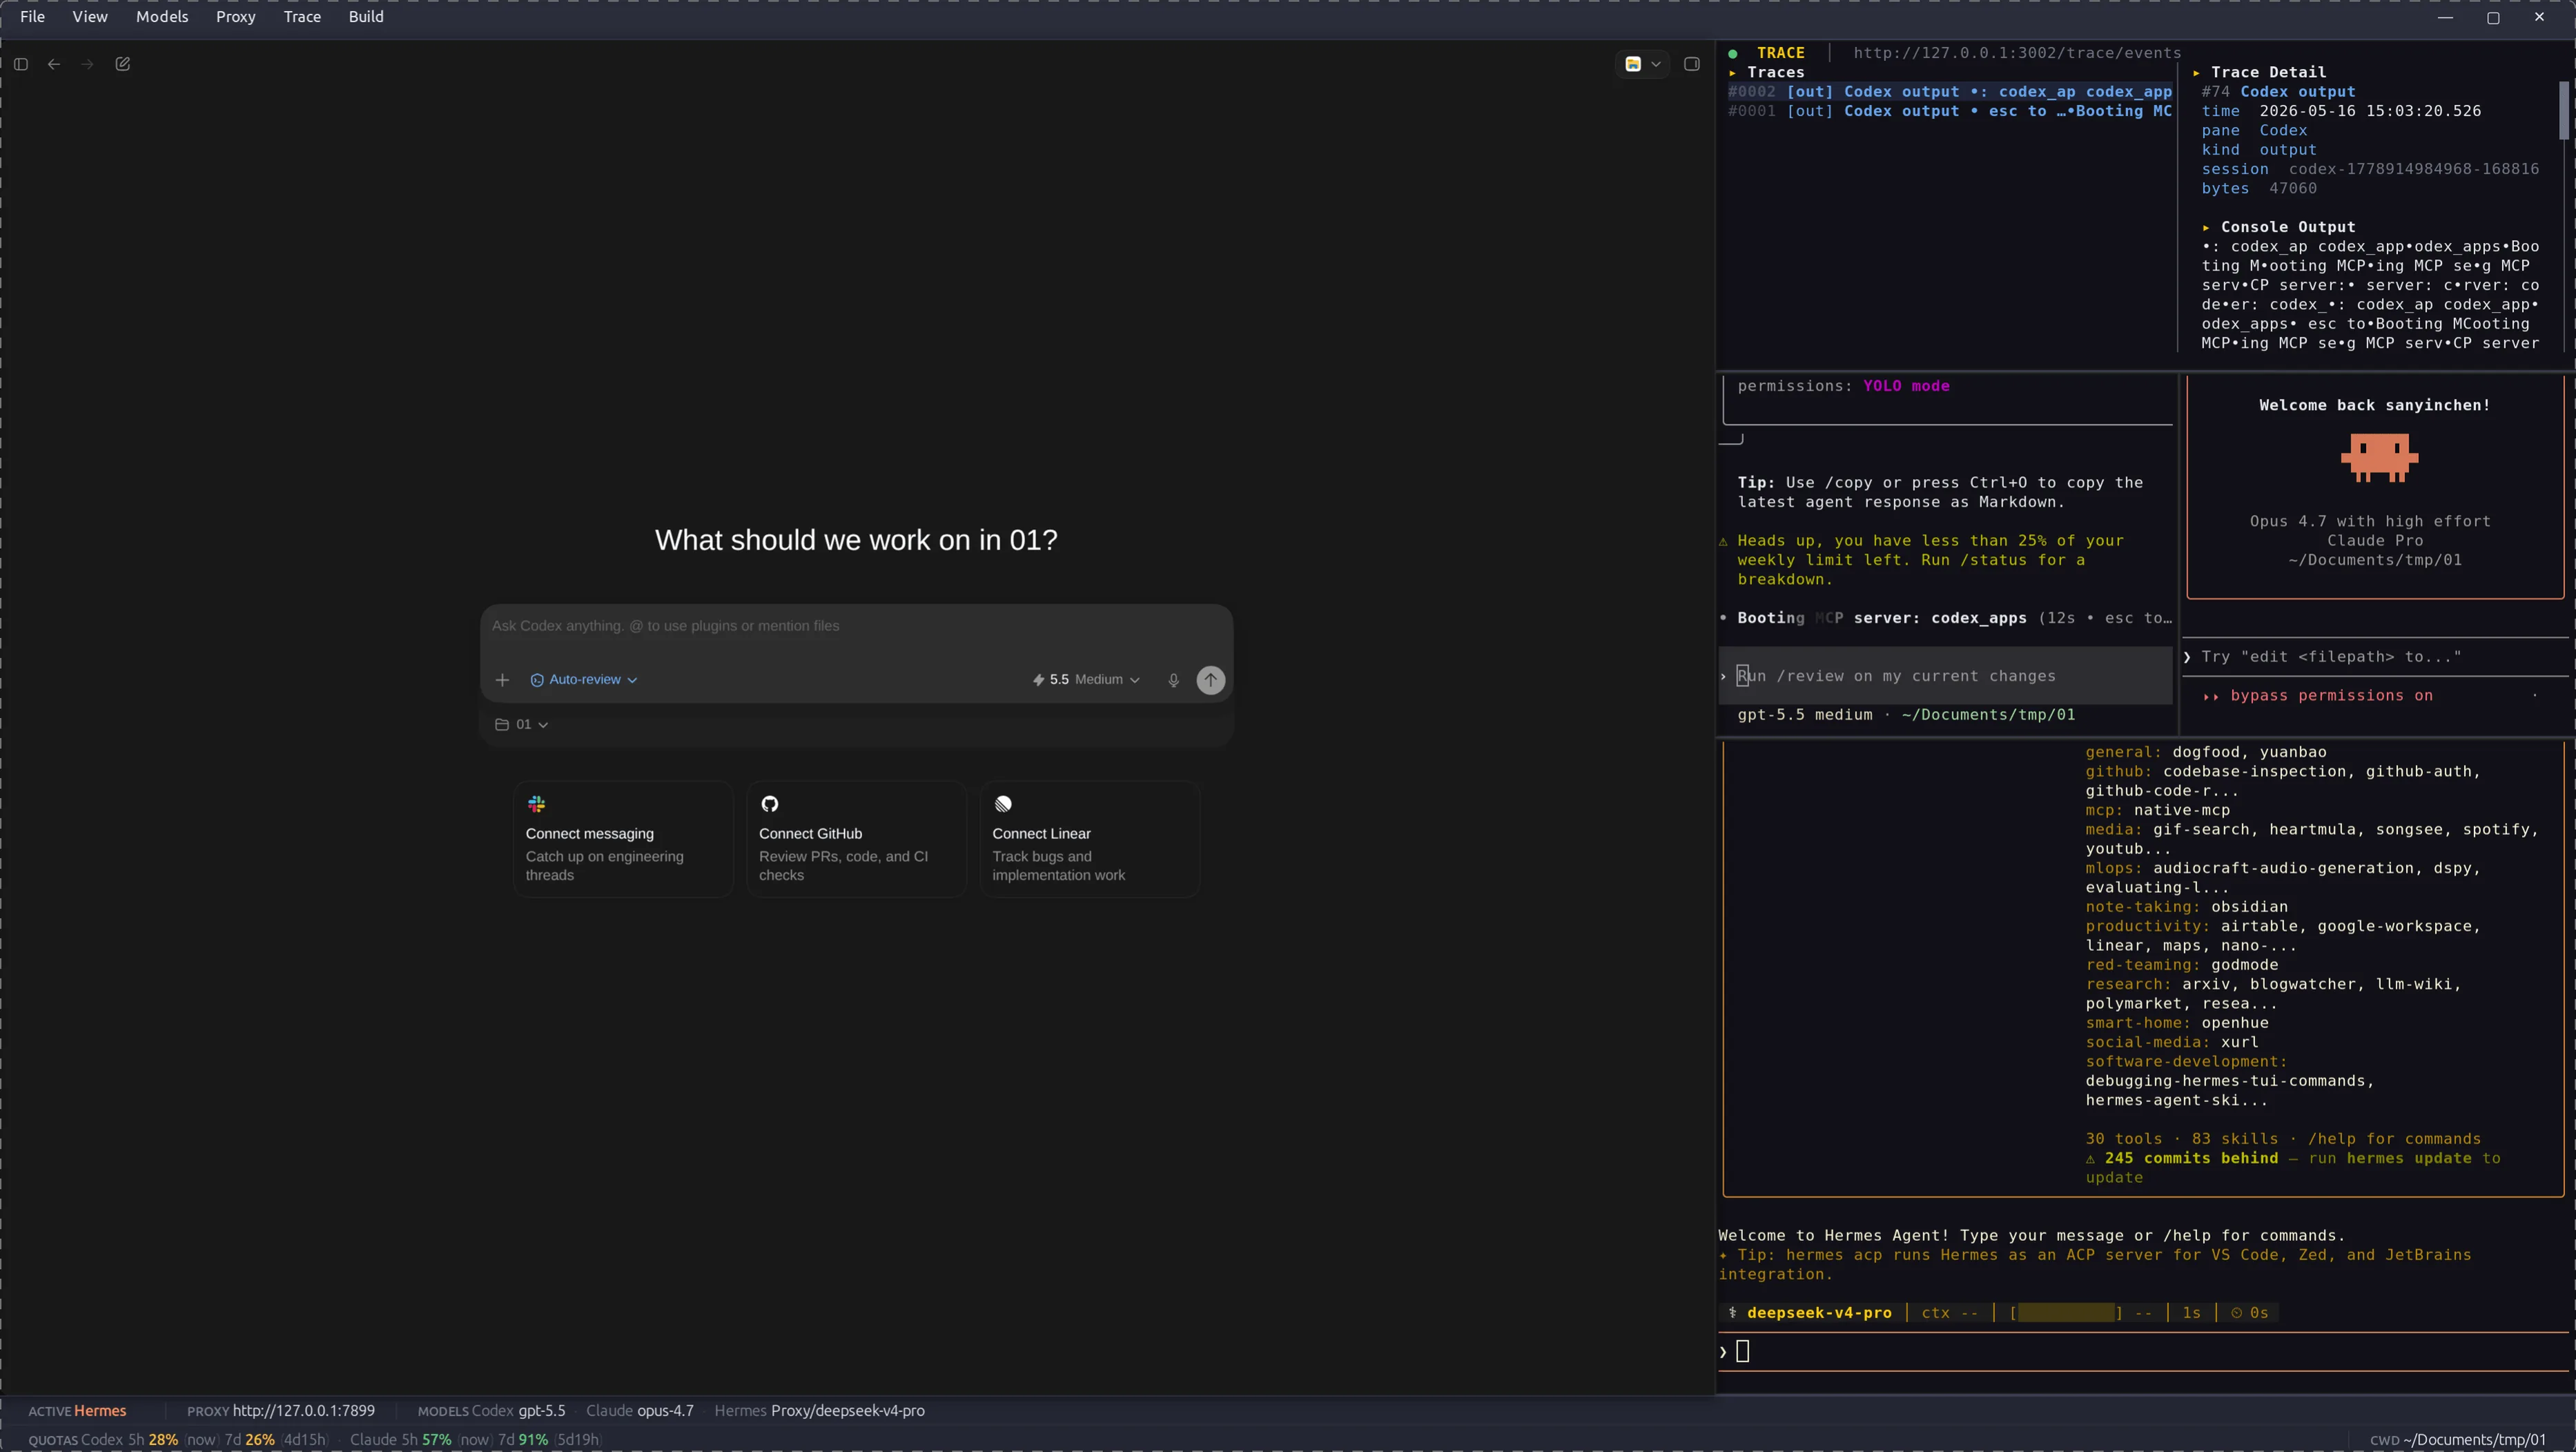Image resolution: width=2576 pixels, height=1452 pixels.
Task: Add attachment with the plus icon
Action: pyautogui.click(x=503, y=680)
